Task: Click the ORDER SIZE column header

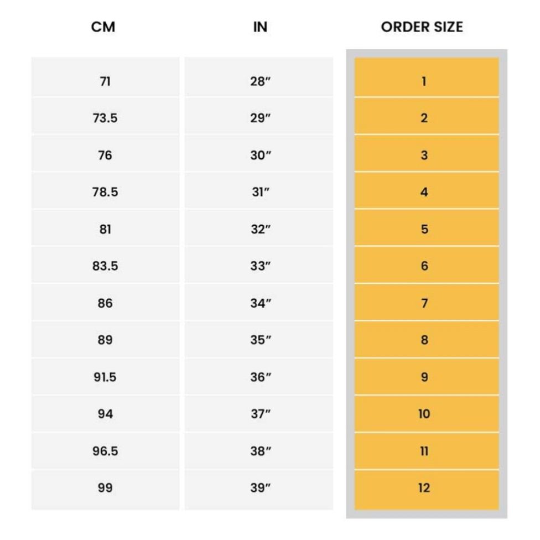Action: pyautogui.click(x=422, y=27)
